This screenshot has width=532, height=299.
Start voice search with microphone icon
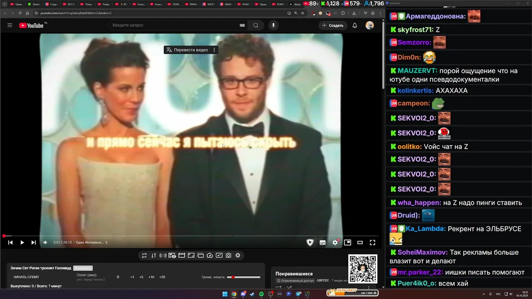(273, 25)
